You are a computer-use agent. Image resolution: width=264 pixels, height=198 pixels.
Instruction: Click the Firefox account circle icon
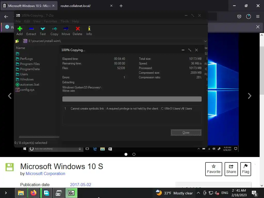click(249, 16)
